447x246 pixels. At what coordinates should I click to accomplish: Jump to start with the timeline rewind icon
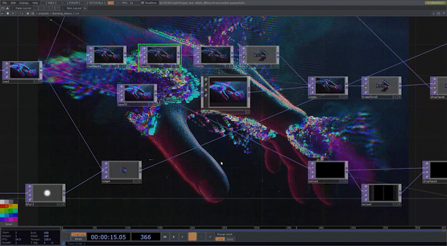tap(165, 237)
